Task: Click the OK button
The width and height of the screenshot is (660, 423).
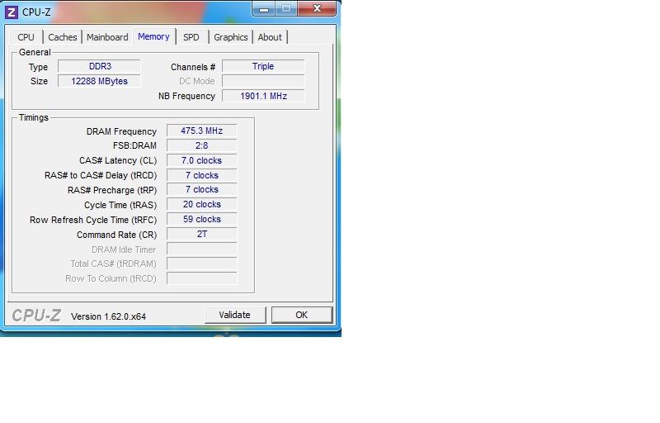Action: pos(302,315)
